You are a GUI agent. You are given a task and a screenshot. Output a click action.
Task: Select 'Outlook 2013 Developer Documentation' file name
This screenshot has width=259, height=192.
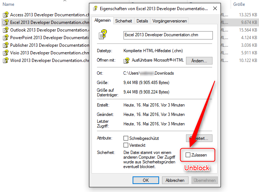pos(49,30)
